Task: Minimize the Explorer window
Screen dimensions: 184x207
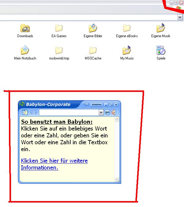Action: 171,2
